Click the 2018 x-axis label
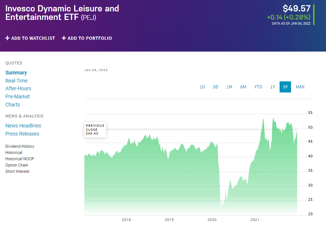 tap(126, 220)
